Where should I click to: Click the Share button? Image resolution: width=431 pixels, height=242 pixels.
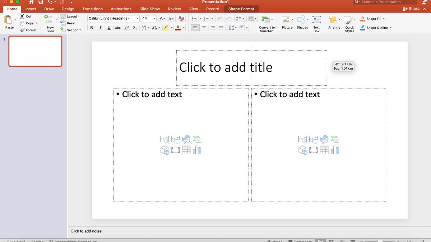[412, 8]
